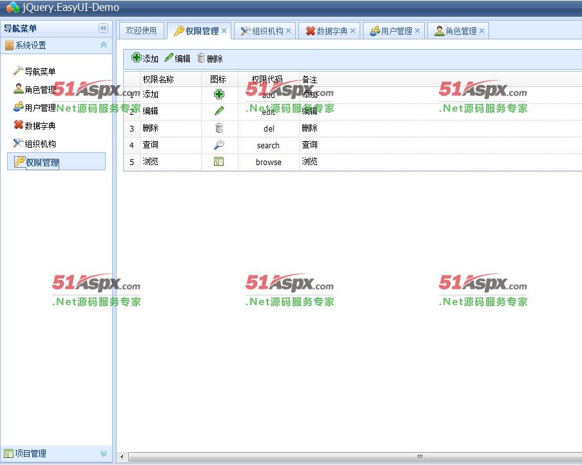This screenshot has height=465, width=582.
Task: Click the horizontal scrollbar left arrow
Action: (122, 457)
